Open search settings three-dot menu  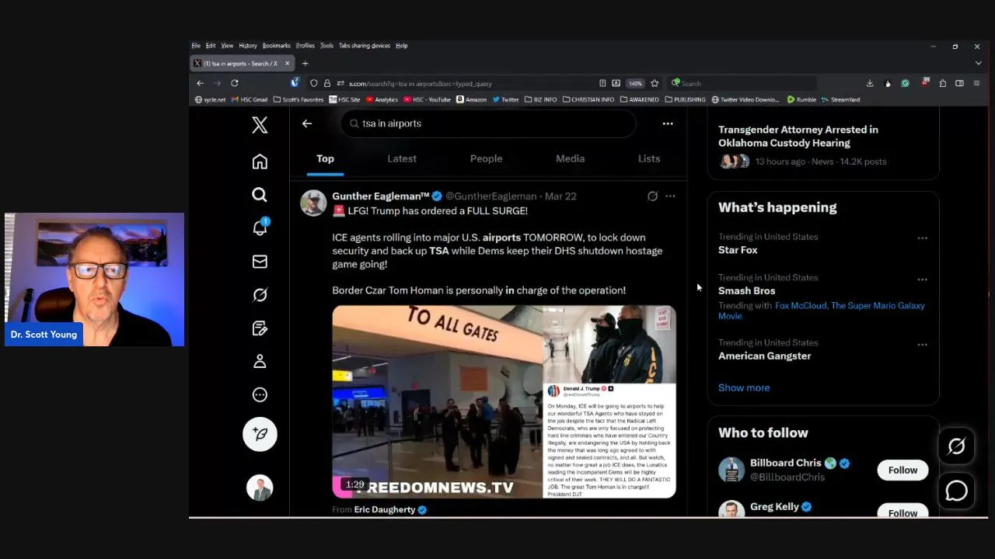(x=668, y=123)
